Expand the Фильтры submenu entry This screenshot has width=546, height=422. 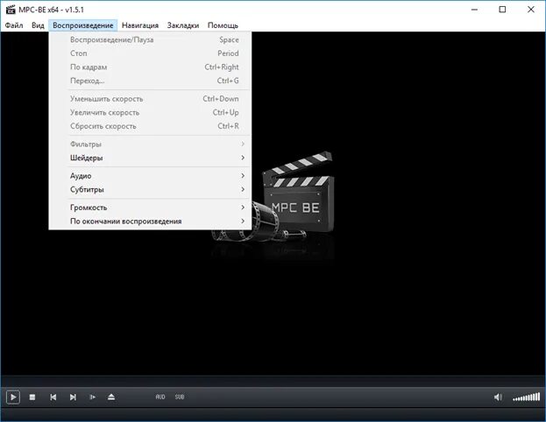point(150,144)
